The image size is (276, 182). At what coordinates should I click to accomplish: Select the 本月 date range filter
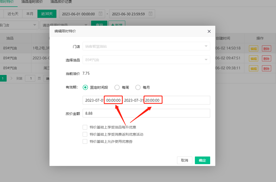click(30, 14)
